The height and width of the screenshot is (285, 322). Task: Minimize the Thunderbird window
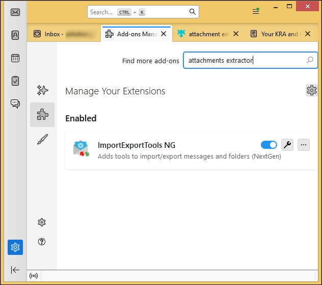276,7
